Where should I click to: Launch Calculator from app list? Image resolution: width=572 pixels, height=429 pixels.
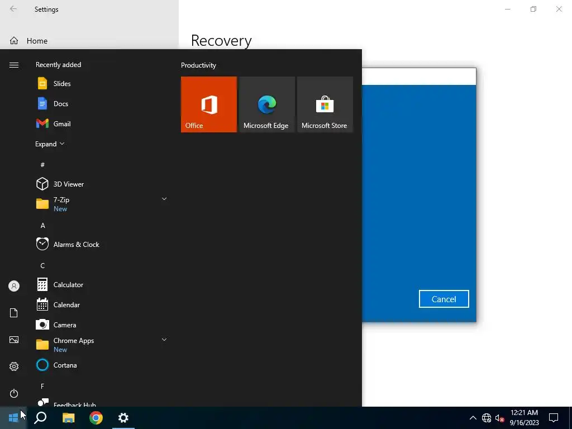pyautogui.click(x=102, y=284)
